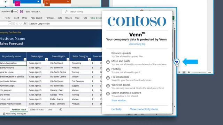Screen dimensions: 223x125
Task: Open the View activity log link
Action: [x=137, y=44]
